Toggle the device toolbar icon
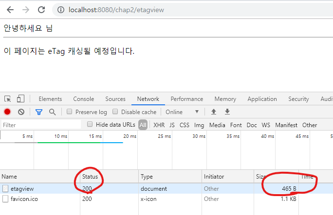 click(x=20, y=99)
